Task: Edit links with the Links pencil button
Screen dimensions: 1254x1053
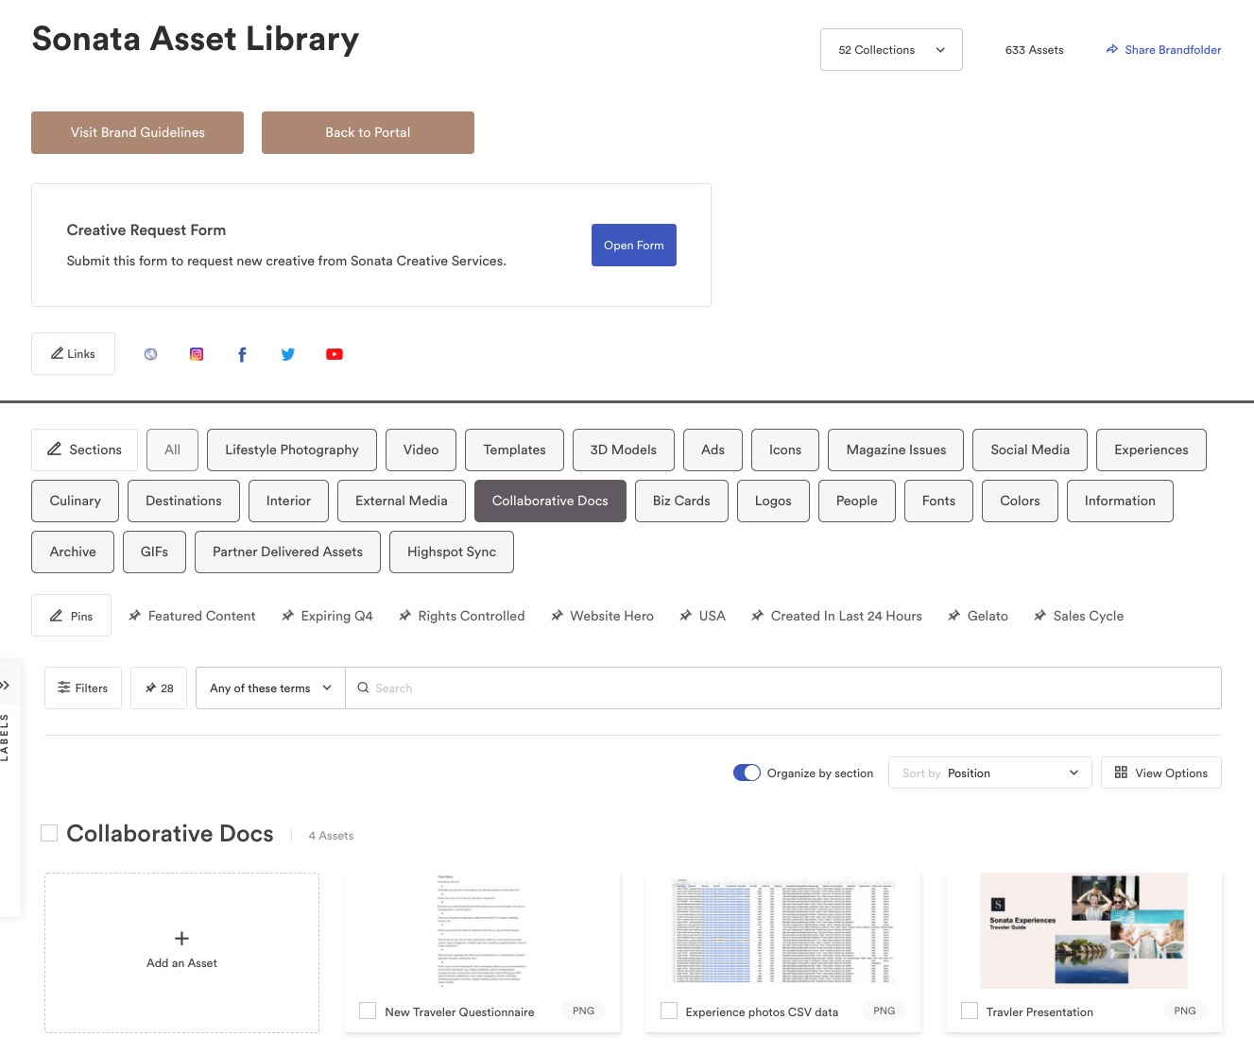Action: tap(73, 354)
